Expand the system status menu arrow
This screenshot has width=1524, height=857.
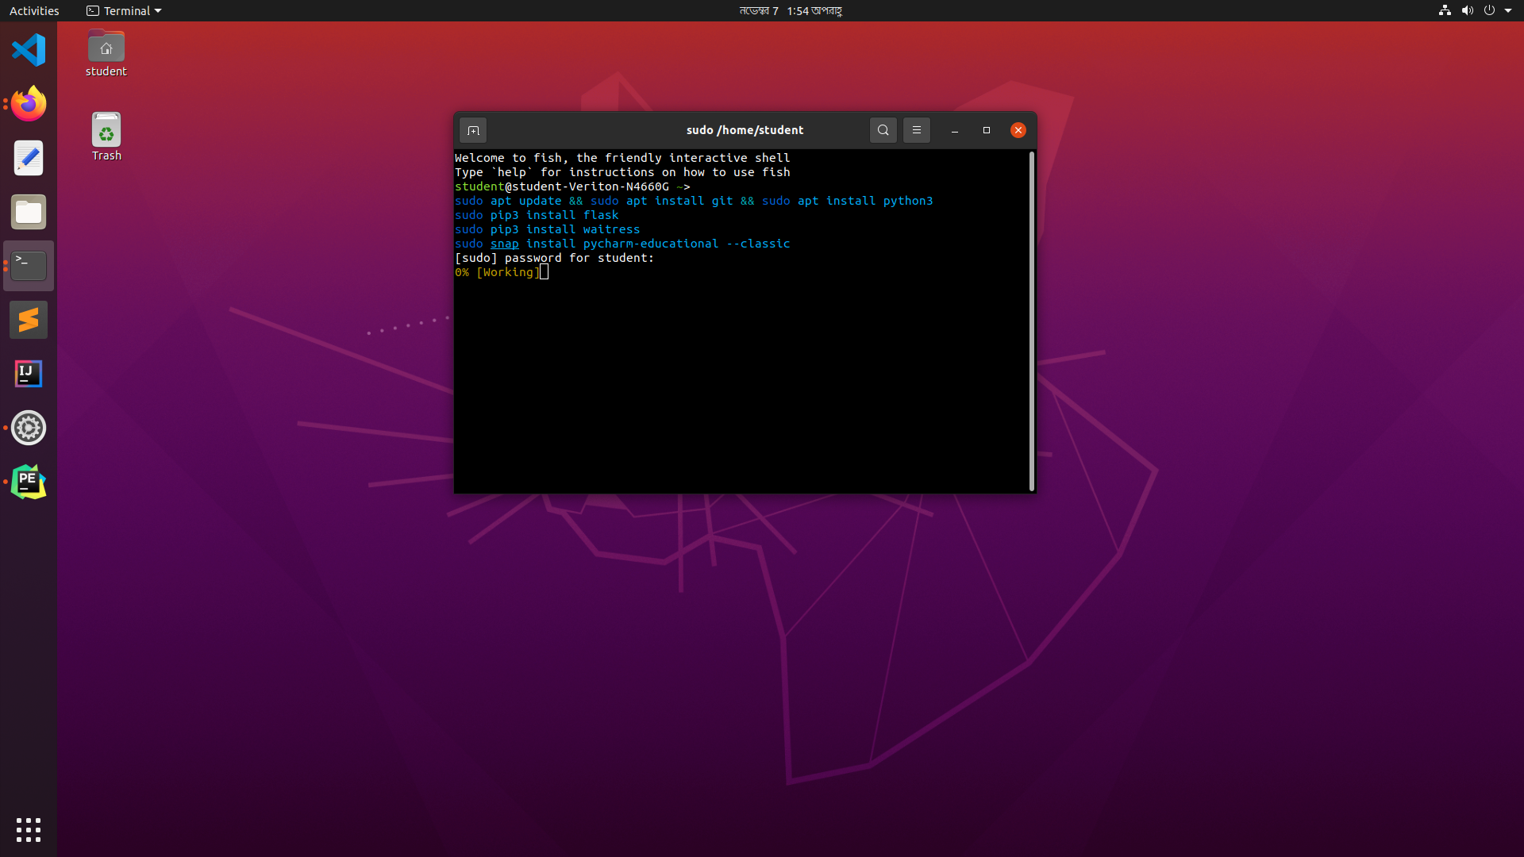tap(1508, 10)
